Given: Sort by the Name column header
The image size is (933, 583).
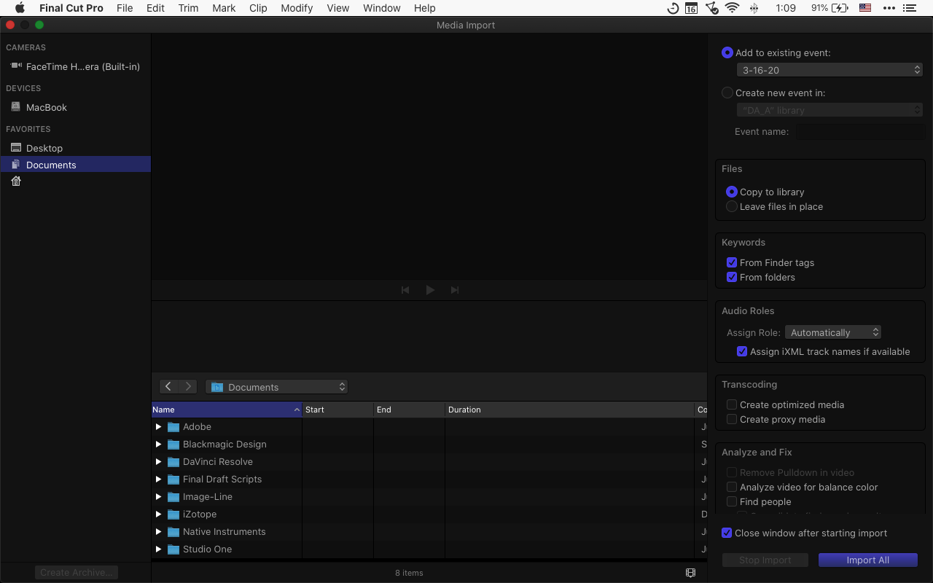Looking at the screenshot, I should [x=227, y=410].
